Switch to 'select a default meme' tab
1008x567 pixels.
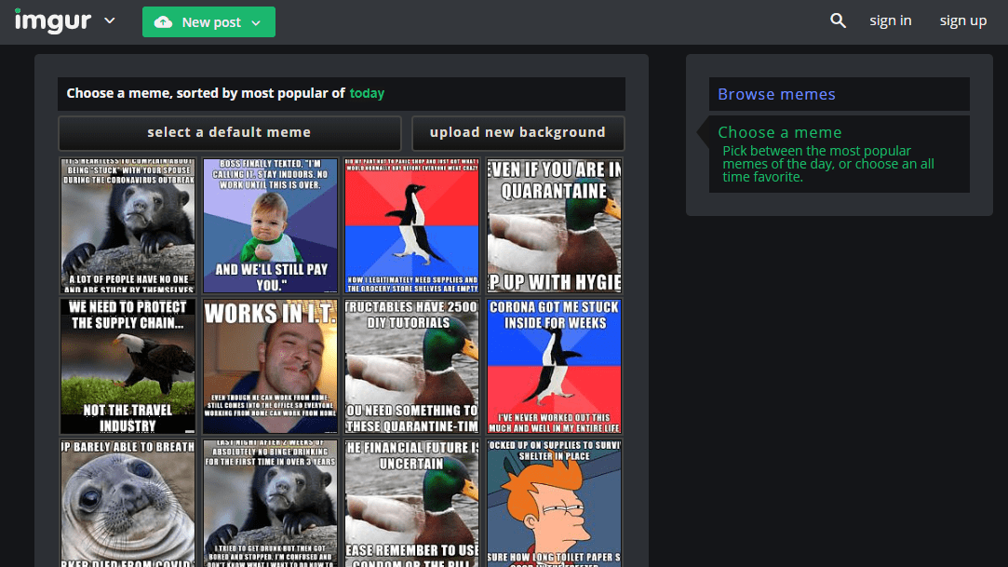(x=229, y=132)
